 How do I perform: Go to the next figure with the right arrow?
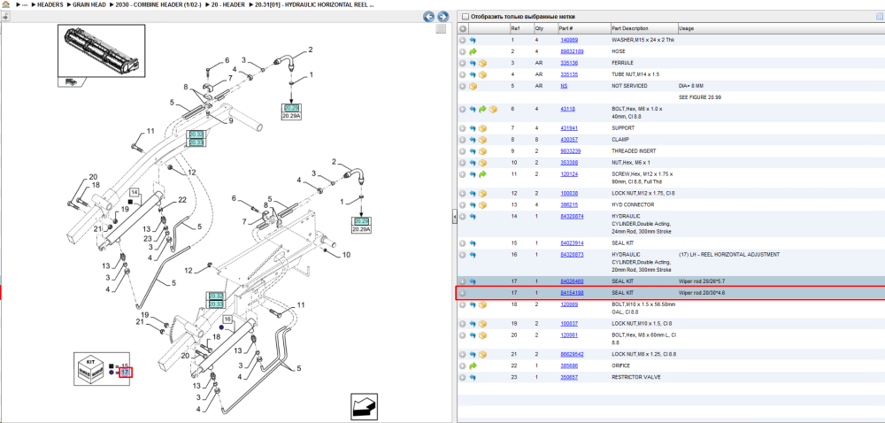click(443, 17)
